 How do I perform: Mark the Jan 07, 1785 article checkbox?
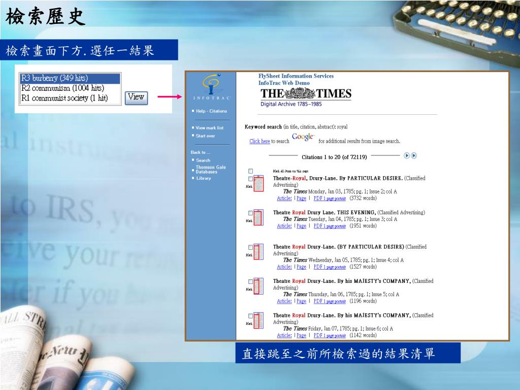click(x=251, y=316)
